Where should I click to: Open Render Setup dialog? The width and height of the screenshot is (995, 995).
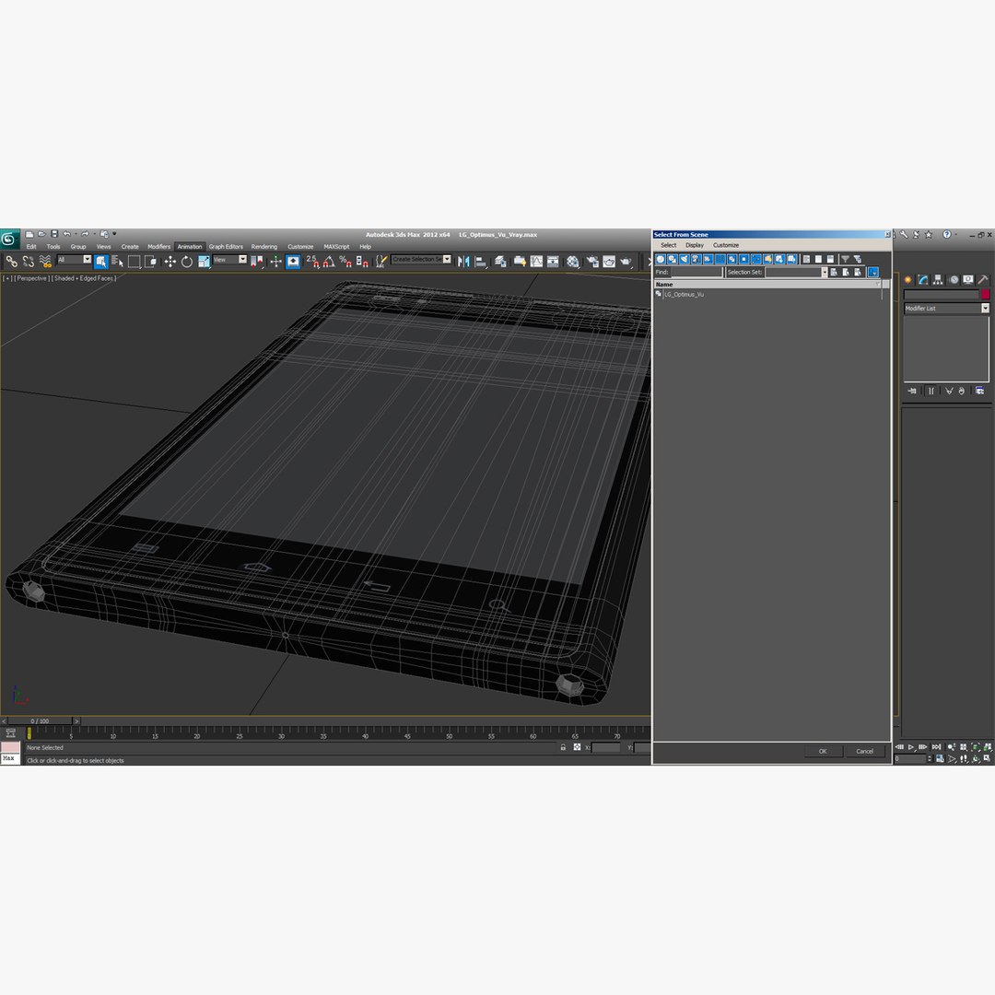(592, 262)
